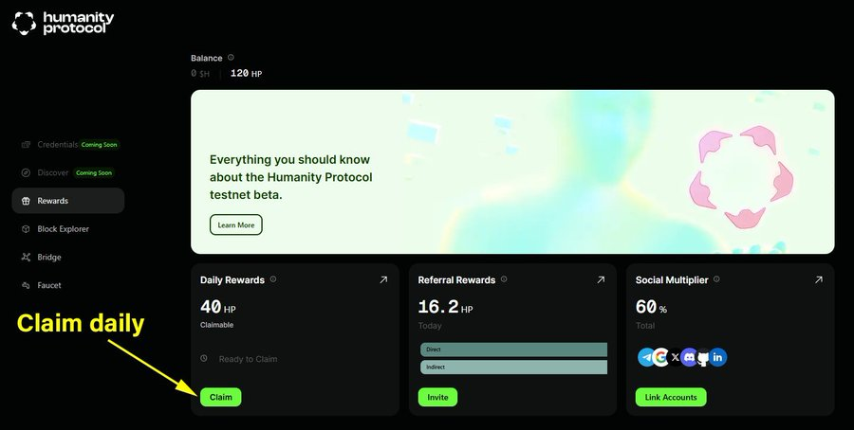Click the Humanity Protocol logo
Screen dimensions: 854x430
pyautogui.click(x=64, y=24)
